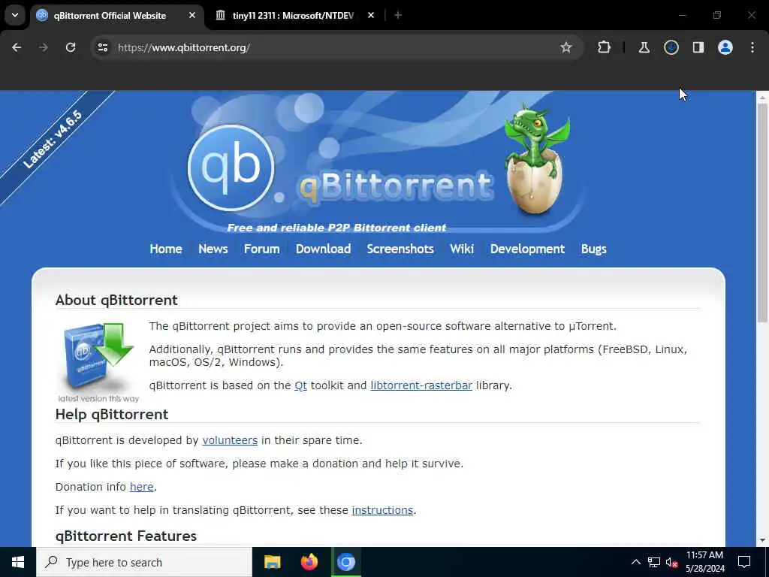Open the Forum menu item
The width and height of the screenshot is (769, 577).
pyautogui.click(x=261, y=249)
